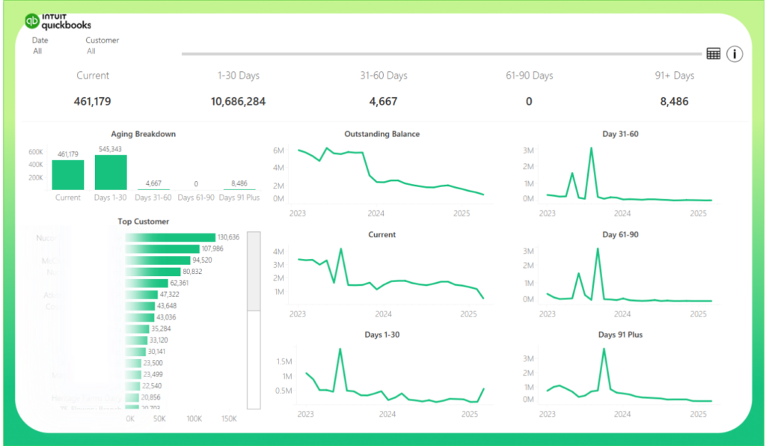Select the customer bar valued 23,499
The width and height of the screenshot is (766, 446).
[133, 375]
